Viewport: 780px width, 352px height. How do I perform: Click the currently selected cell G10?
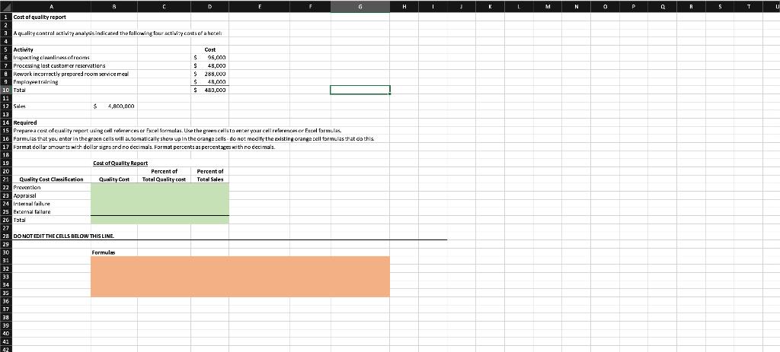coord(360,90)
